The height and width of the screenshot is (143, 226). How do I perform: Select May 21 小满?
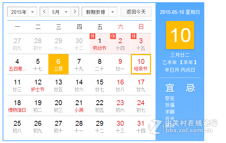79,105
